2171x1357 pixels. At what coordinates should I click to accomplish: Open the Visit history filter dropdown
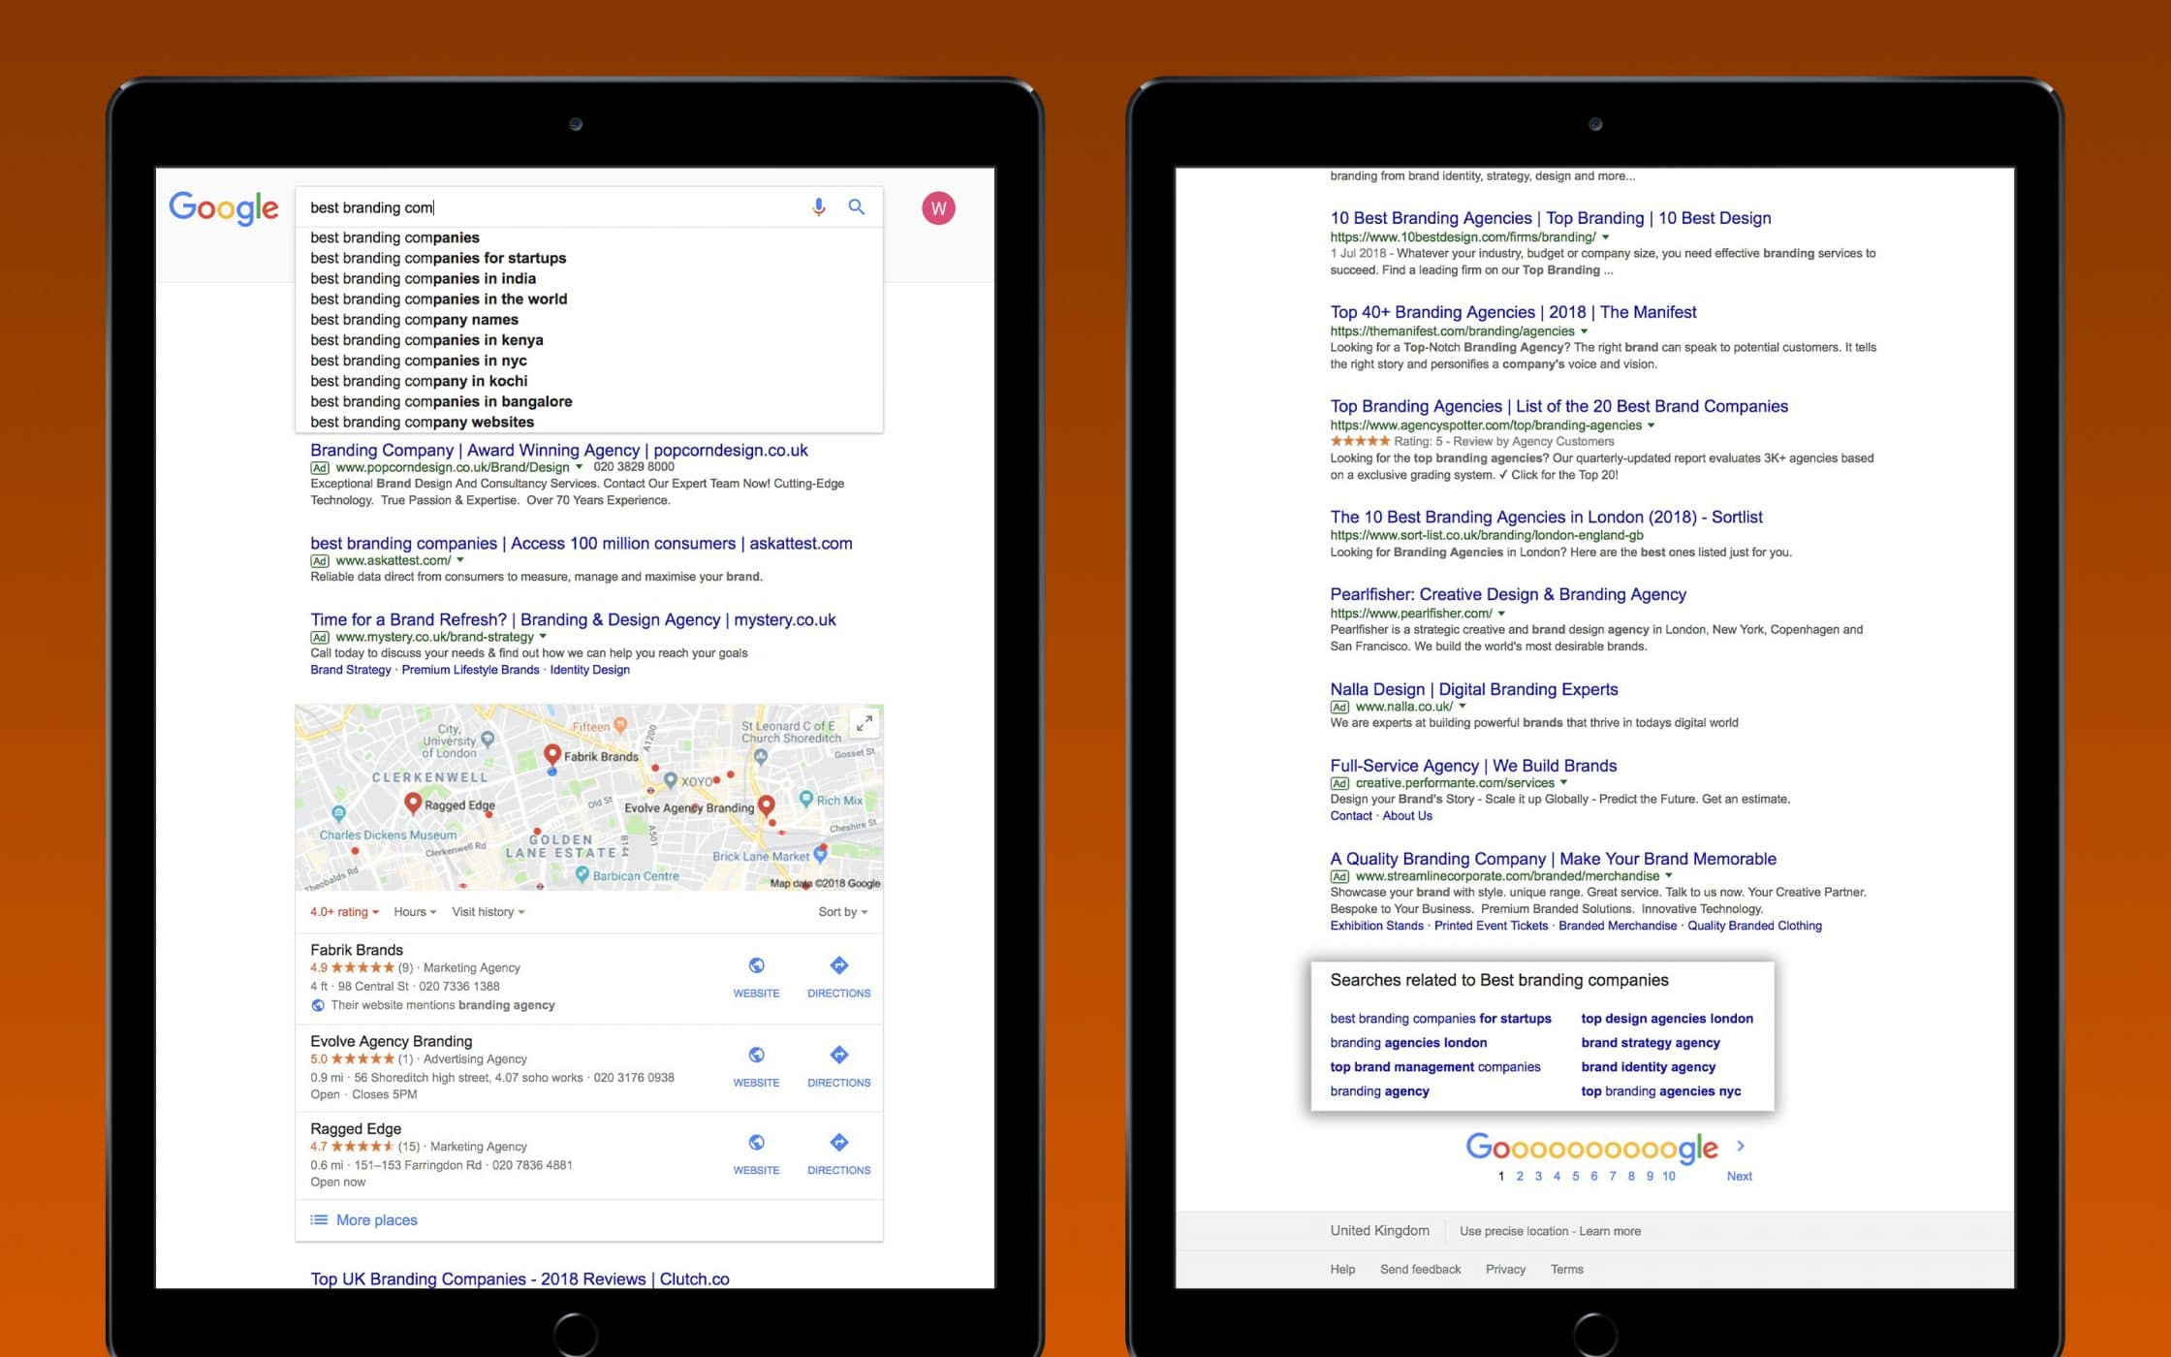pos(488,912)
